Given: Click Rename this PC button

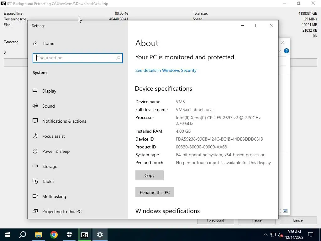Looking at the screenshot, I should 155,192.
